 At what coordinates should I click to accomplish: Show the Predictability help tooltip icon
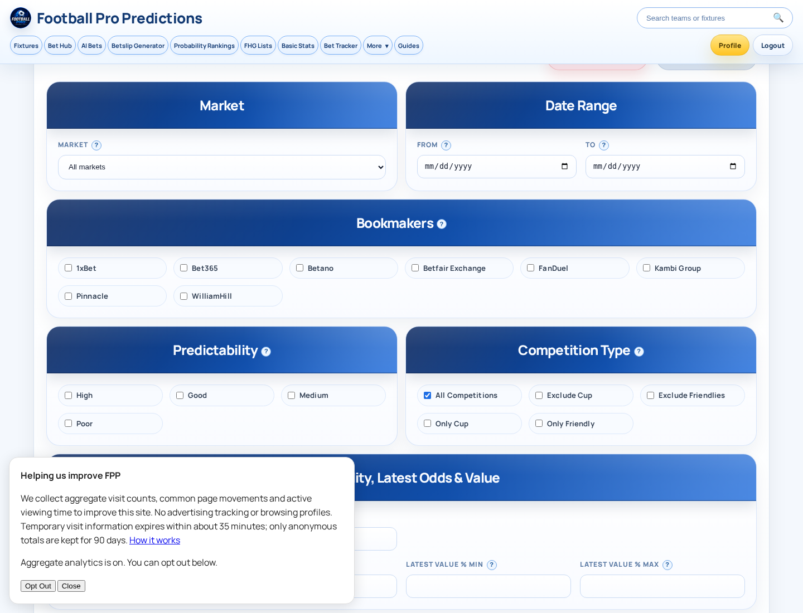click(x=266, y=352)
